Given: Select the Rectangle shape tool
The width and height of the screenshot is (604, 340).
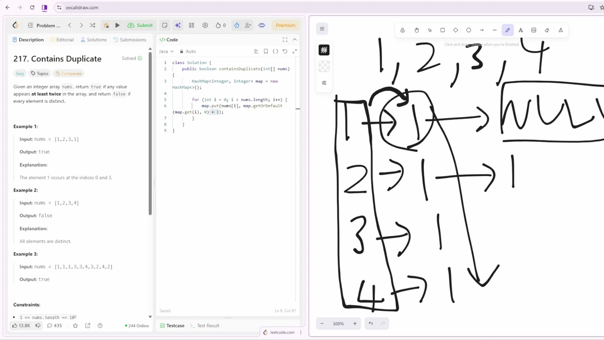Looking at the screenshot, I should click(443, 30).
